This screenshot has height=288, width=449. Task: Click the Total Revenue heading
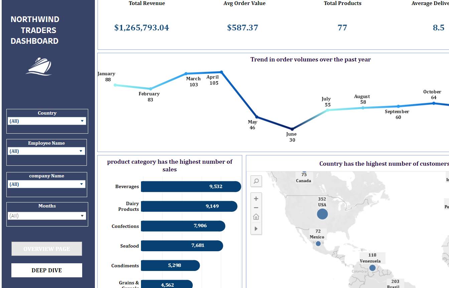(x=147, y=3)
